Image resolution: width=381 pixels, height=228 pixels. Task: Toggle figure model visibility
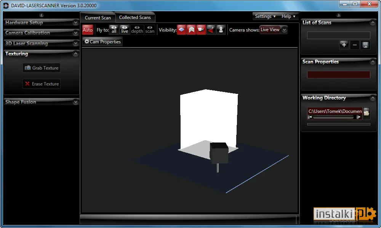pos(221,30)
